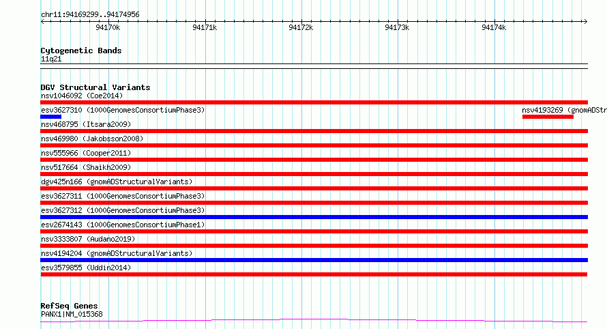Click the chr11:94169299..94174956 coordinate text
Image resolution: width=607 pixels, height=329 pixels.
[x=90, y=15]
